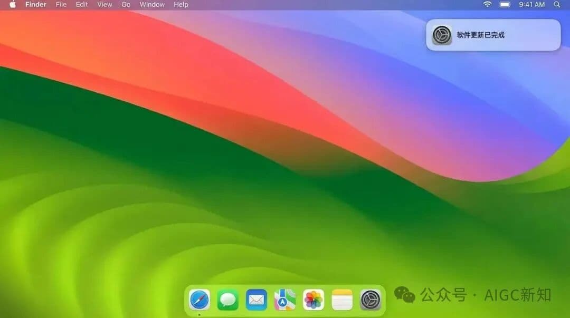Open the Finder menu
570x318 pixels.
tap(35, 4)
